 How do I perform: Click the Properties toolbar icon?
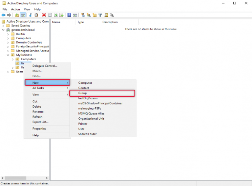pos(50,15)
